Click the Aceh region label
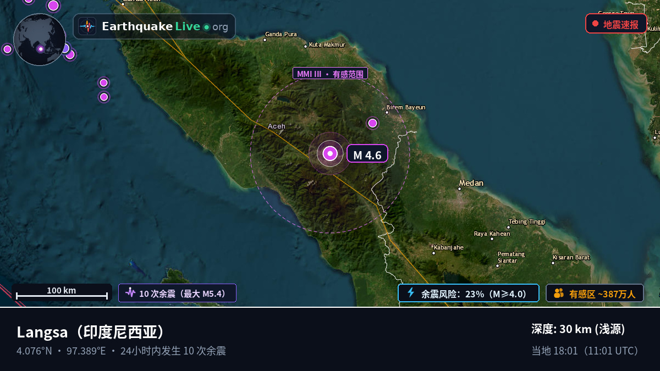This screenshot has height=371, width=660. point(277,126)
